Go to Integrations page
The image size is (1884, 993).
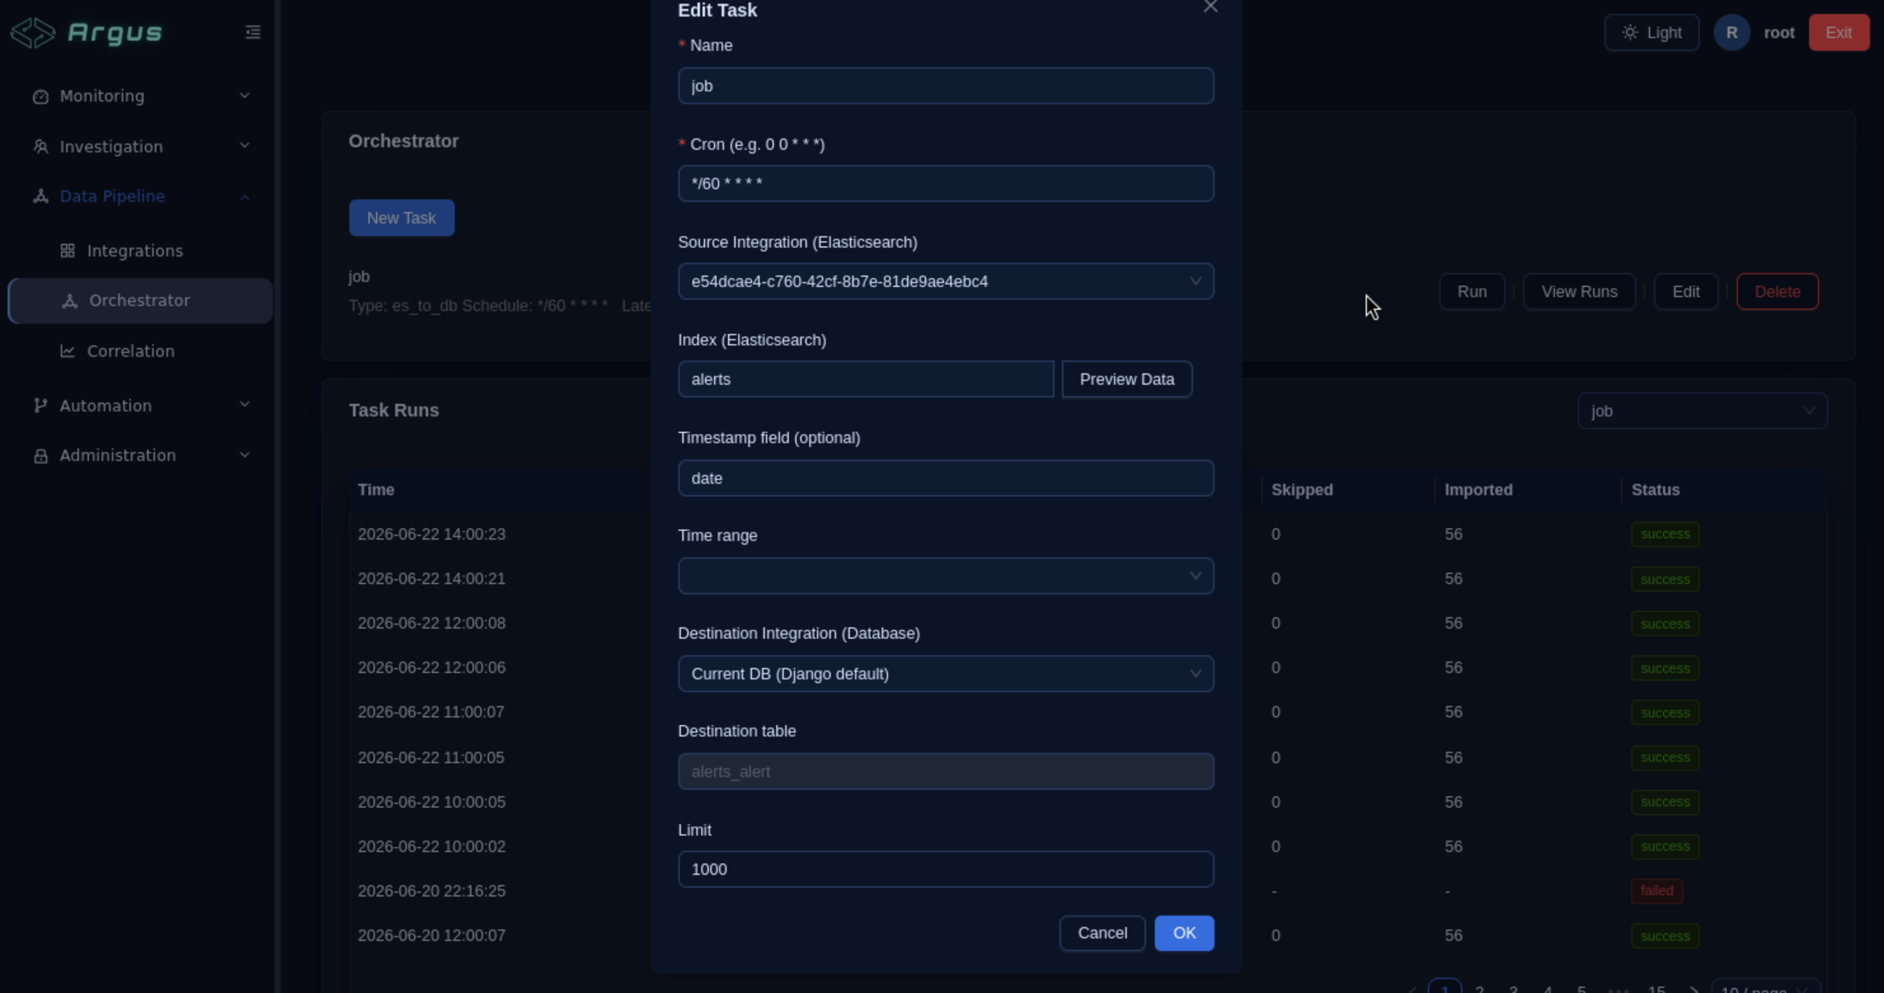(140, 251)
